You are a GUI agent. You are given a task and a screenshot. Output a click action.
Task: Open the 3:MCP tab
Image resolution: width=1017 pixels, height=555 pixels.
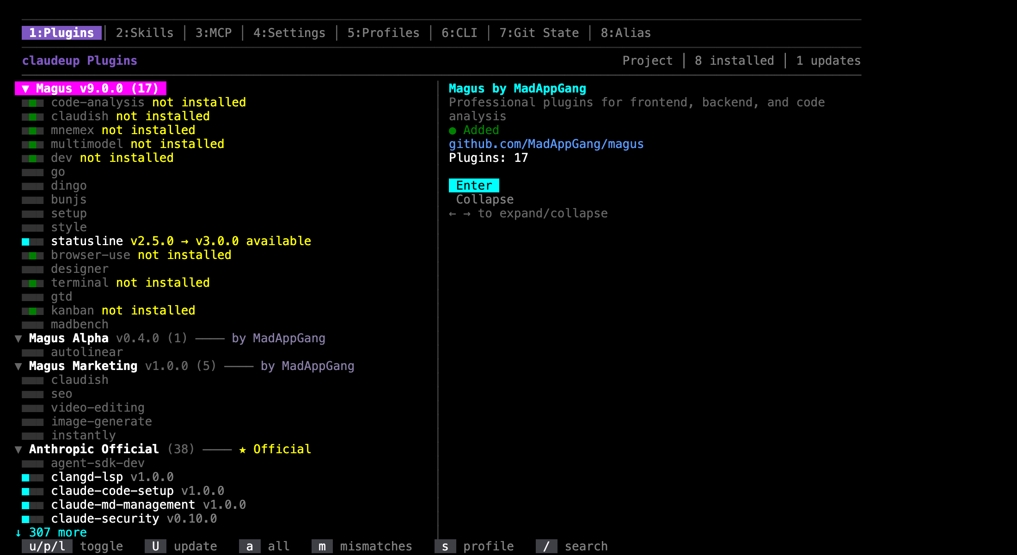[214, 33]
